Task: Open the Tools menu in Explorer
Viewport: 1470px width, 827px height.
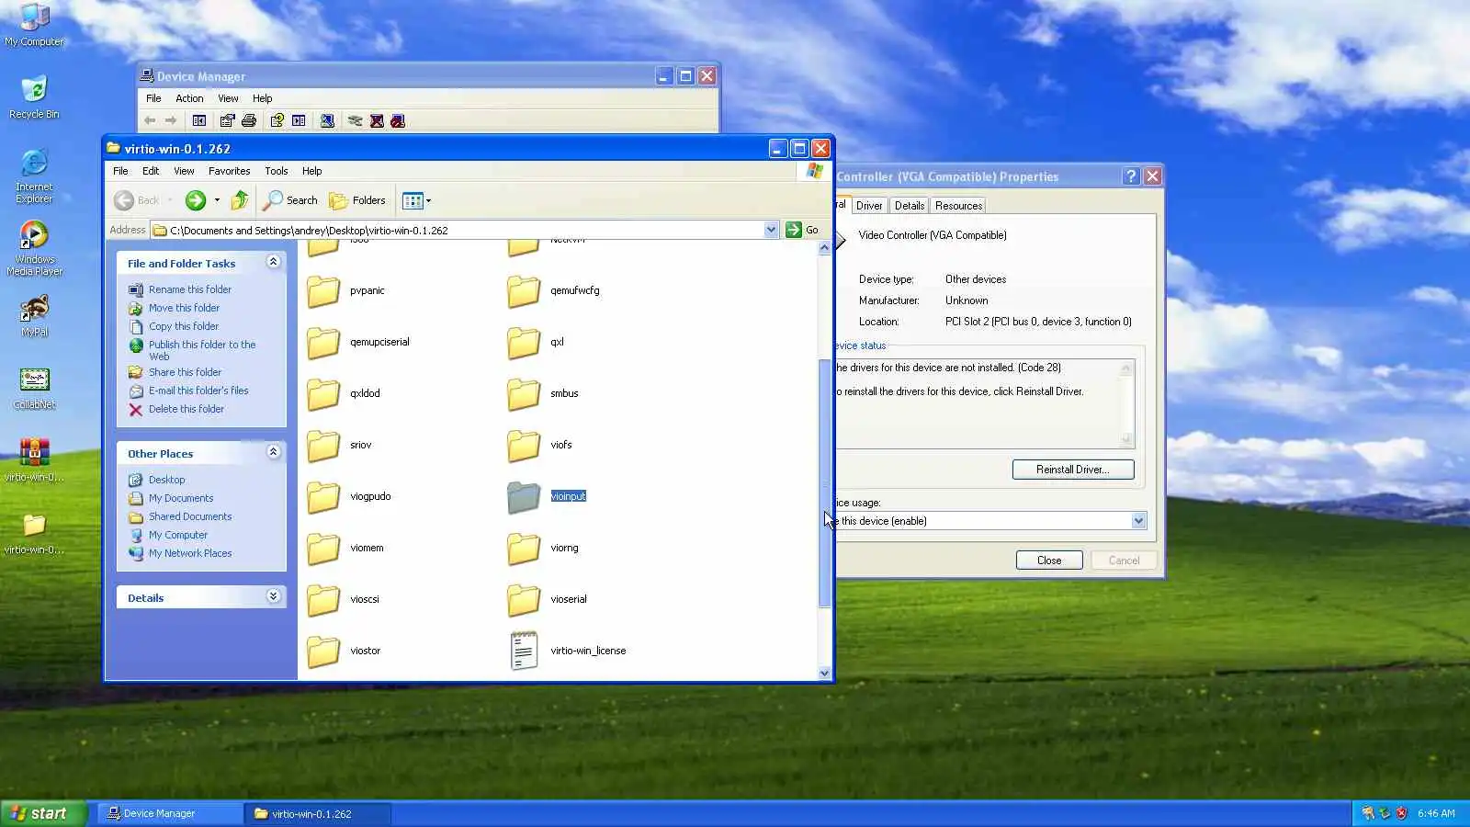Action: tap(276, 171)
